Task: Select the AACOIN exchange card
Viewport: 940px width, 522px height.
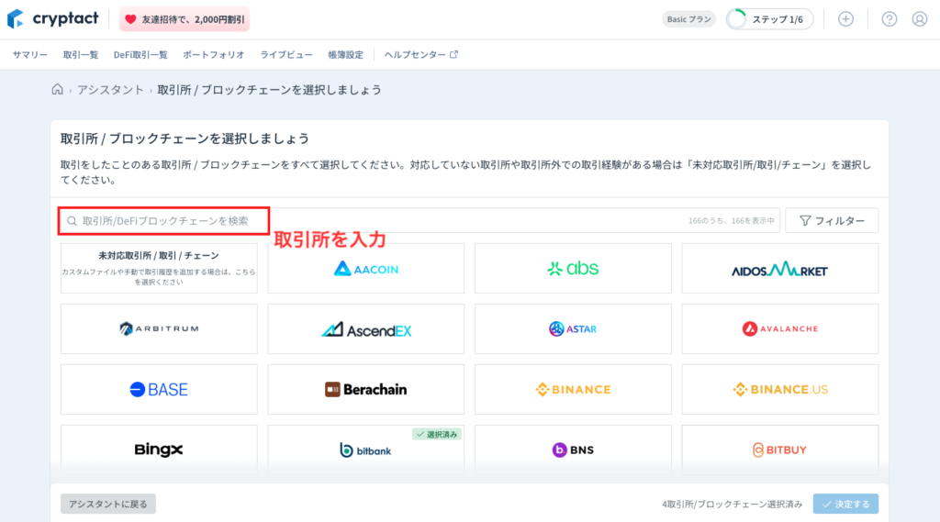Action: (x=365, y=268)
